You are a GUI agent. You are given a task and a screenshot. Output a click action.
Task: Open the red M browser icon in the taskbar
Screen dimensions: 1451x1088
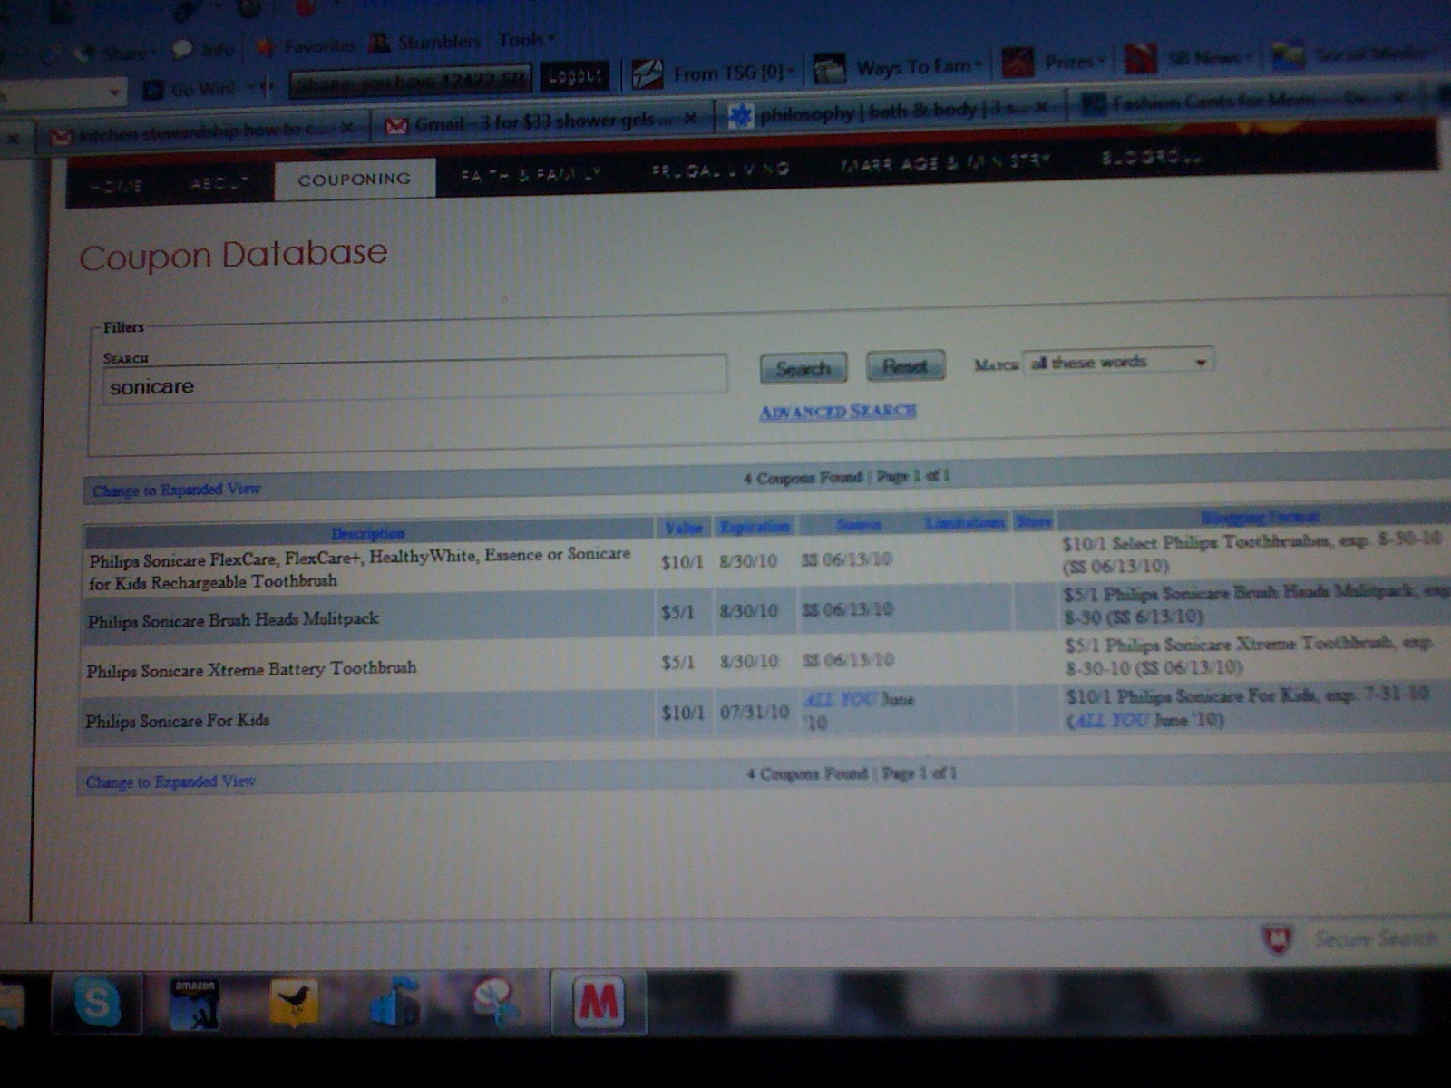point(599,1002)
